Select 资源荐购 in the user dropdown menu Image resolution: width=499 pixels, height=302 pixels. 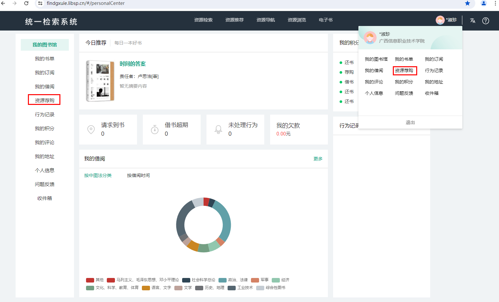coord(404,70)
